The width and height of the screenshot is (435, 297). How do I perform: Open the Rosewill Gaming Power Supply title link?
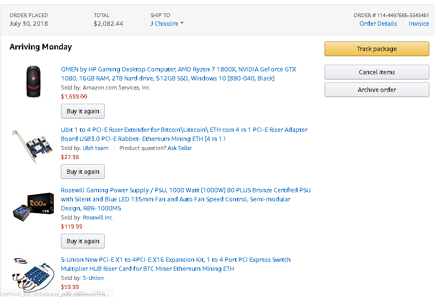pos(186,190)
